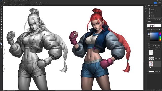This screenshot has height=91, width=162.
Task: Delete layer using the Layers footer trash icon
Action: pos(160,90)
